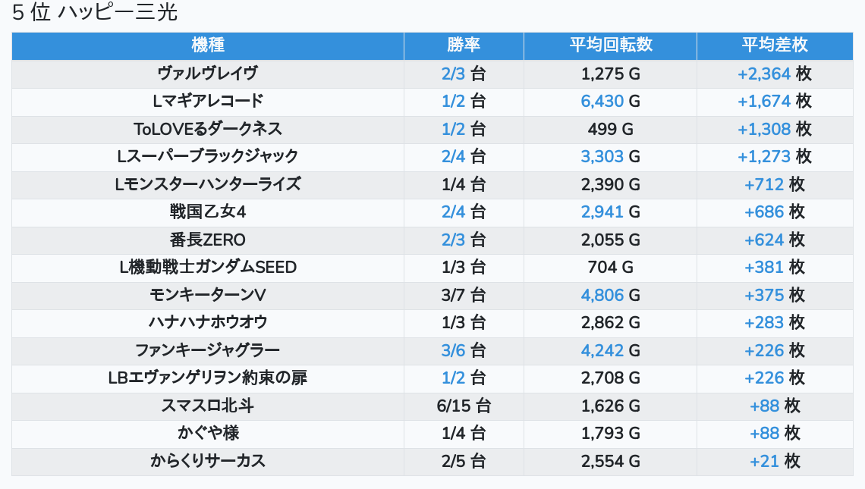Click the Lモンスターハンターライズ row name
This screenshot has height=489, width=865.
(x=207, y=184)
